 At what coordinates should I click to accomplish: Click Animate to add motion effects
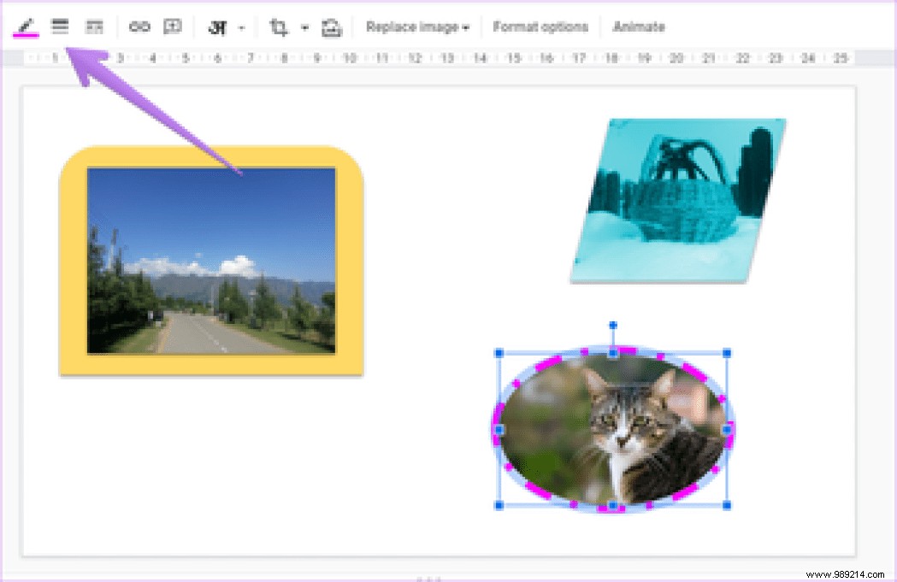coord(639,26)
